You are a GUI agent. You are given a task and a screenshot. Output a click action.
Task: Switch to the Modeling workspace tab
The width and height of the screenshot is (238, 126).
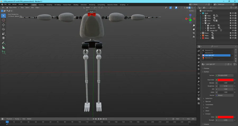coord(41,5)
